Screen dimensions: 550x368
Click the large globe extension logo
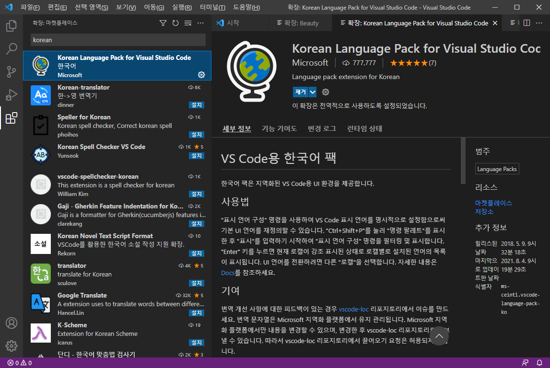(251, 71)
